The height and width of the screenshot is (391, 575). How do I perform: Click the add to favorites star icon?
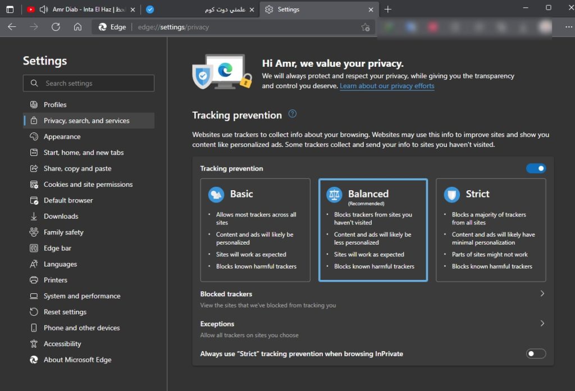[x=365, y=27]
